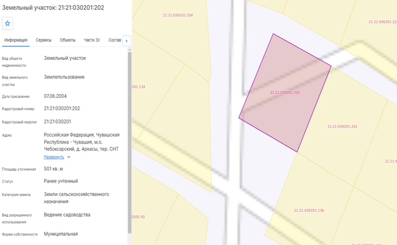This screenshot has width=397, height=245.
Task: Open the Объекты tab
Action: point(68,40)
